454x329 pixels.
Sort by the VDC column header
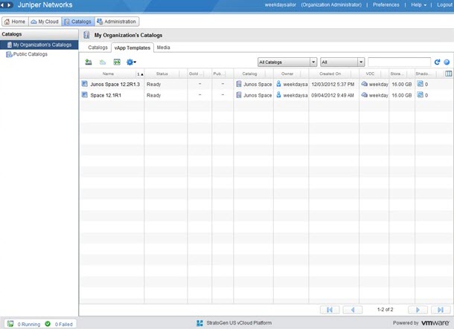[x=370, y=74]
